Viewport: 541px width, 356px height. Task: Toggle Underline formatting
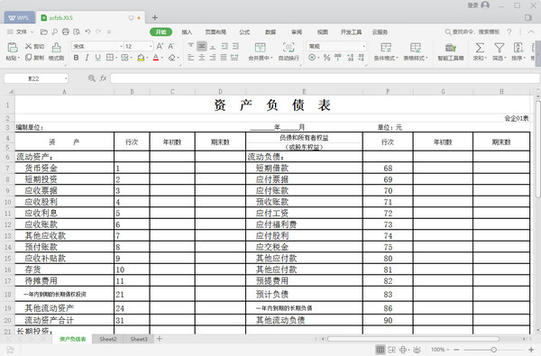[98, 58]
